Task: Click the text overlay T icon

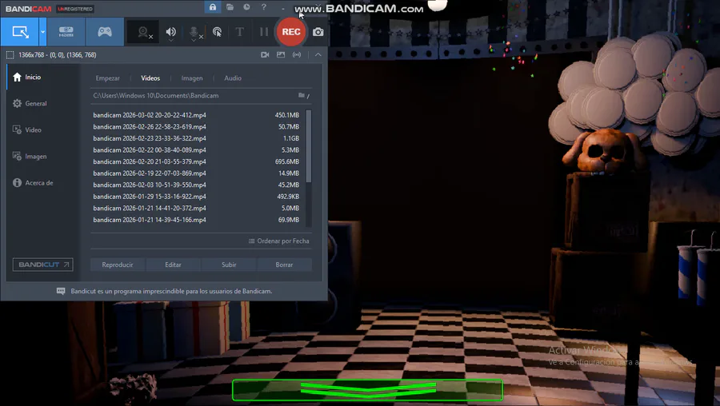Action: [x=240, y=32]
